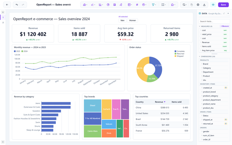Download the report
Screen dimensions: 232x145
coord(204,5)
